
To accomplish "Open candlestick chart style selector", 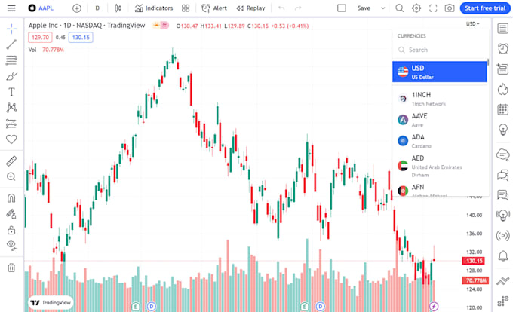I will 118,8.
